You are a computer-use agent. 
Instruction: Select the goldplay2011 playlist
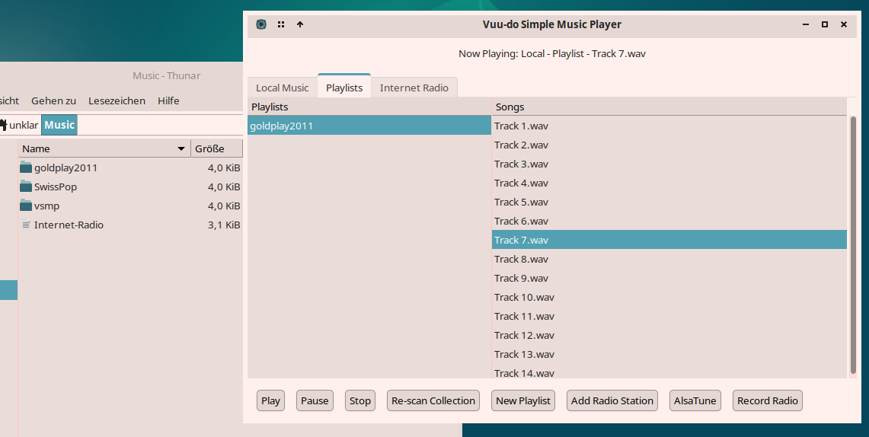tap(369, 126)
